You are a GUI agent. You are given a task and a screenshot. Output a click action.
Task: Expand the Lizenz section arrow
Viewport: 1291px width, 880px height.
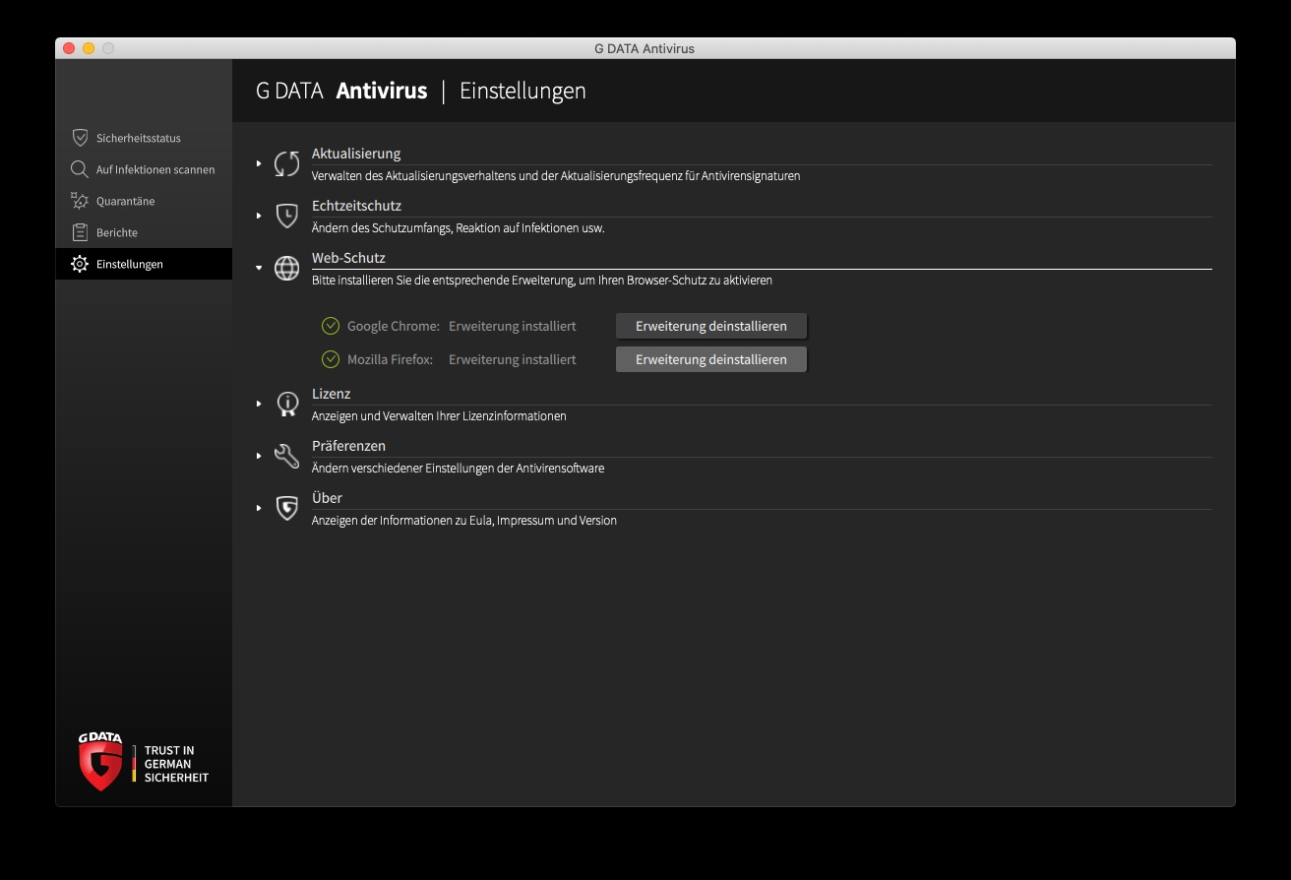259,404
